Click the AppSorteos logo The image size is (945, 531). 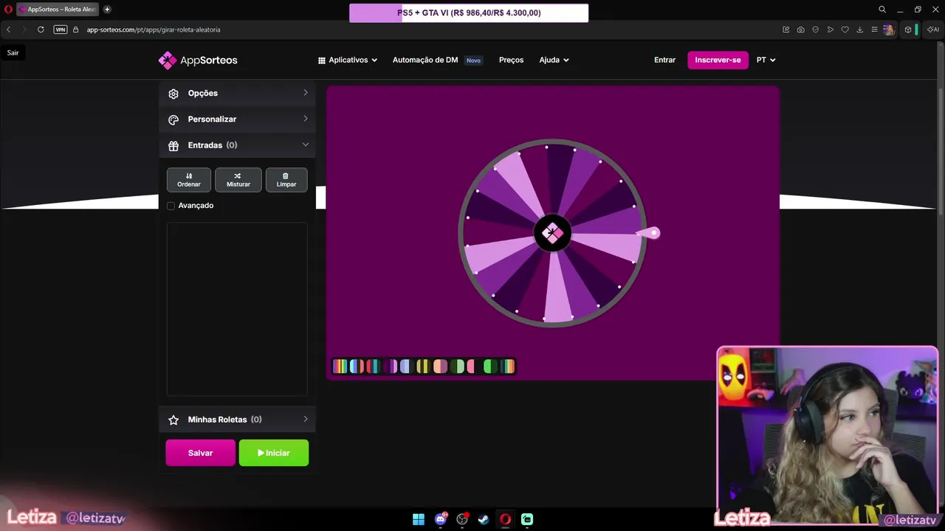click(x=198, y=60)
